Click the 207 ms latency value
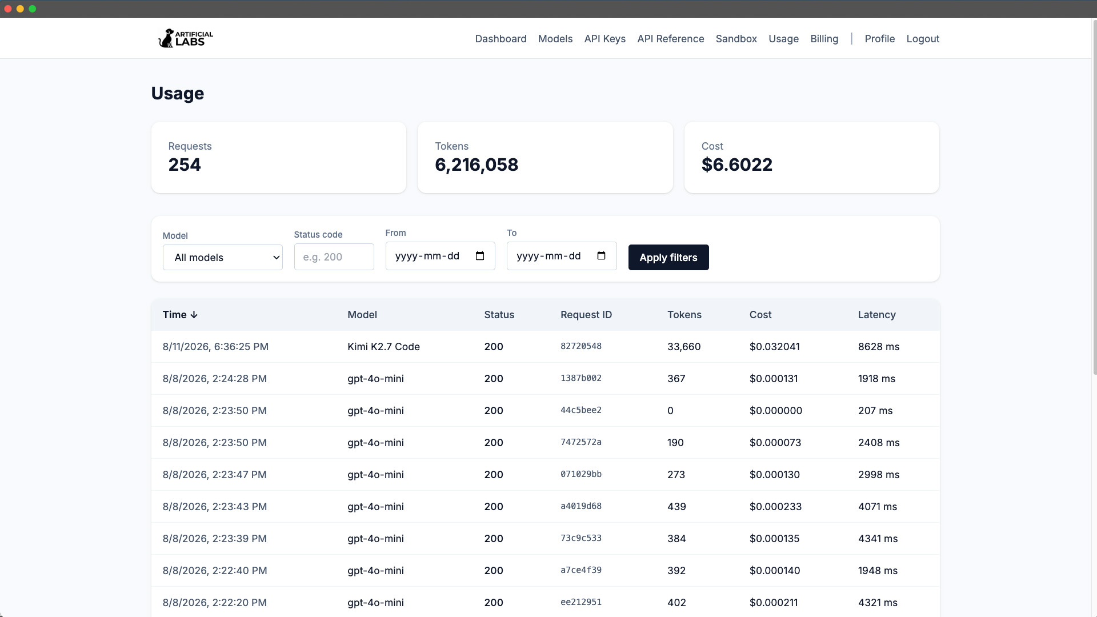This screenshot has height=617, width=1097. coord(875,411)
